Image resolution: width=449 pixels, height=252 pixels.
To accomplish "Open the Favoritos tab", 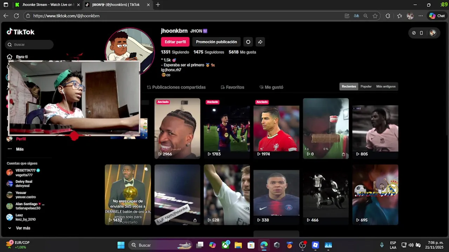I will pos(232,87).
